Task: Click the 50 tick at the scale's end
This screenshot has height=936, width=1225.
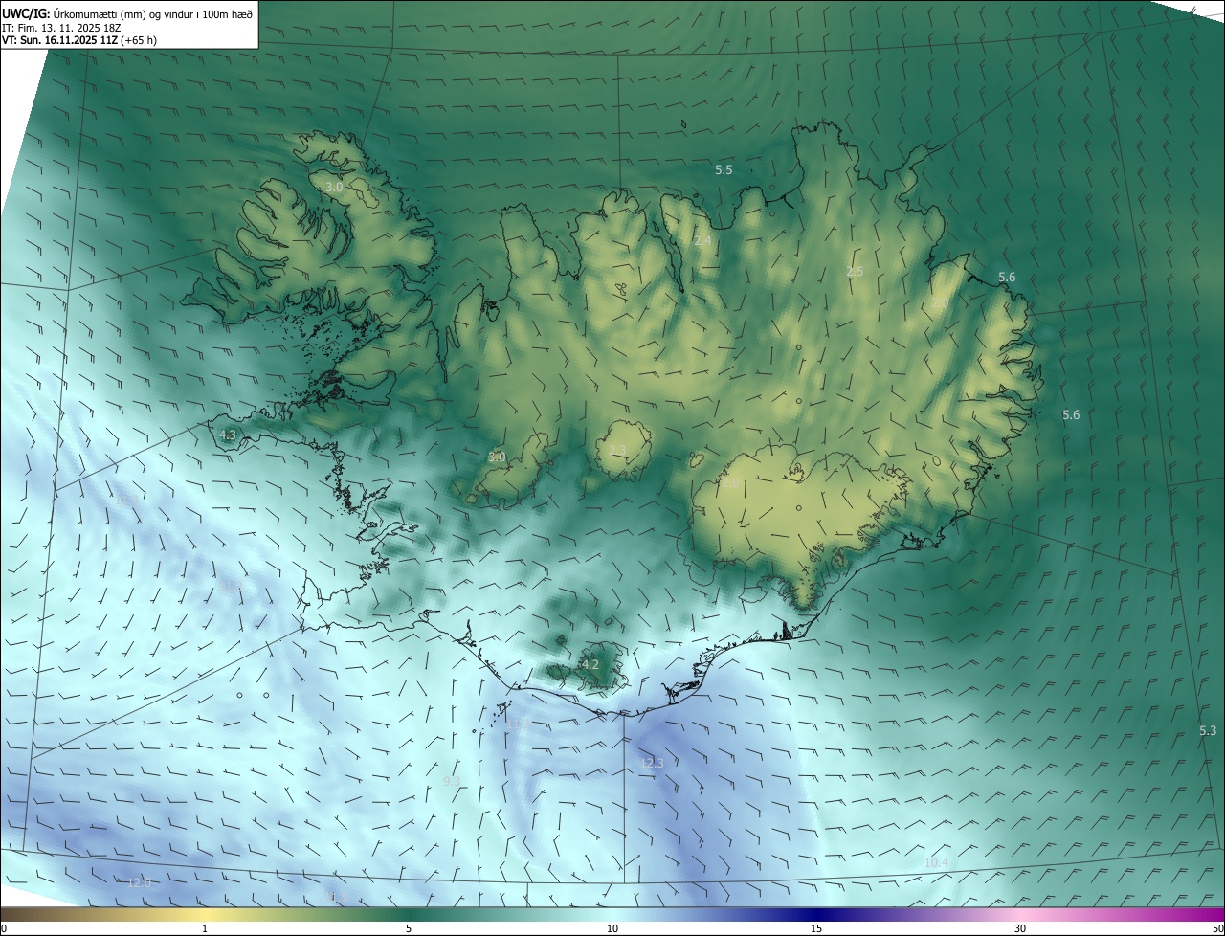Action: point(1216,928)
